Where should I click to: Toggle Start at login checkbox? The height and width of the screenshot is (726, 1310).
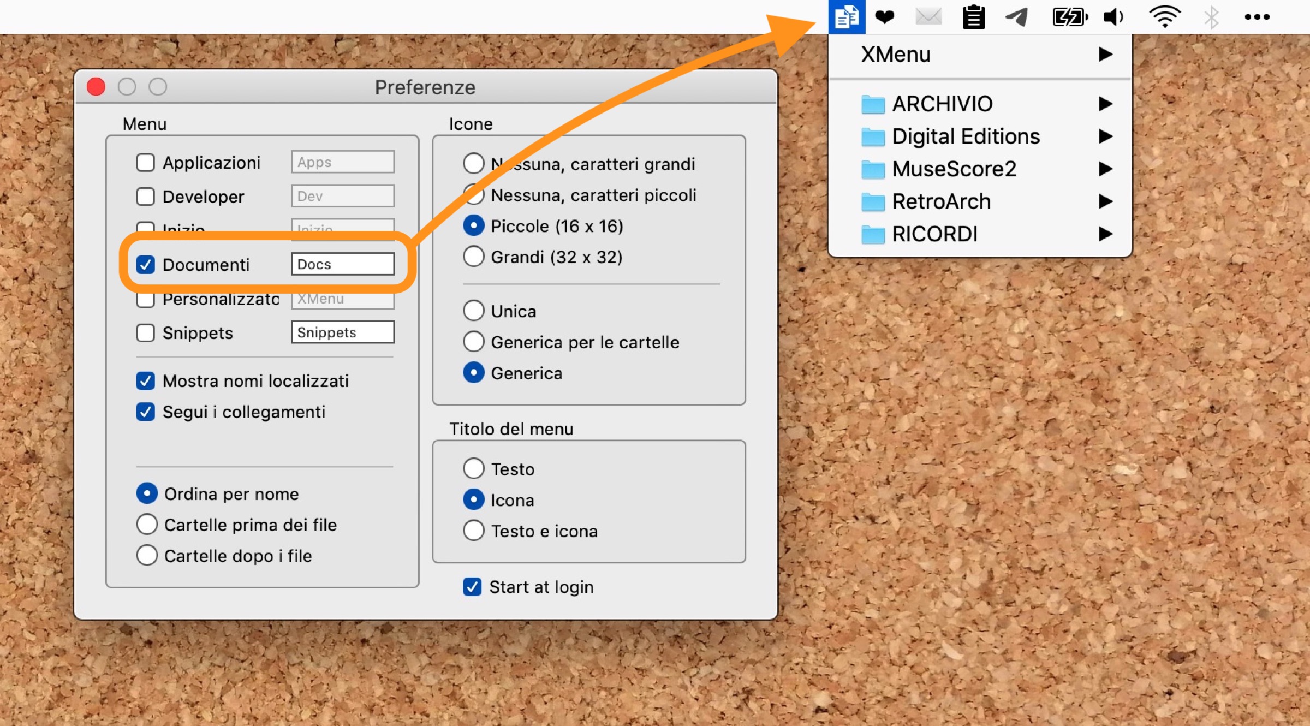tap(472, 587)
